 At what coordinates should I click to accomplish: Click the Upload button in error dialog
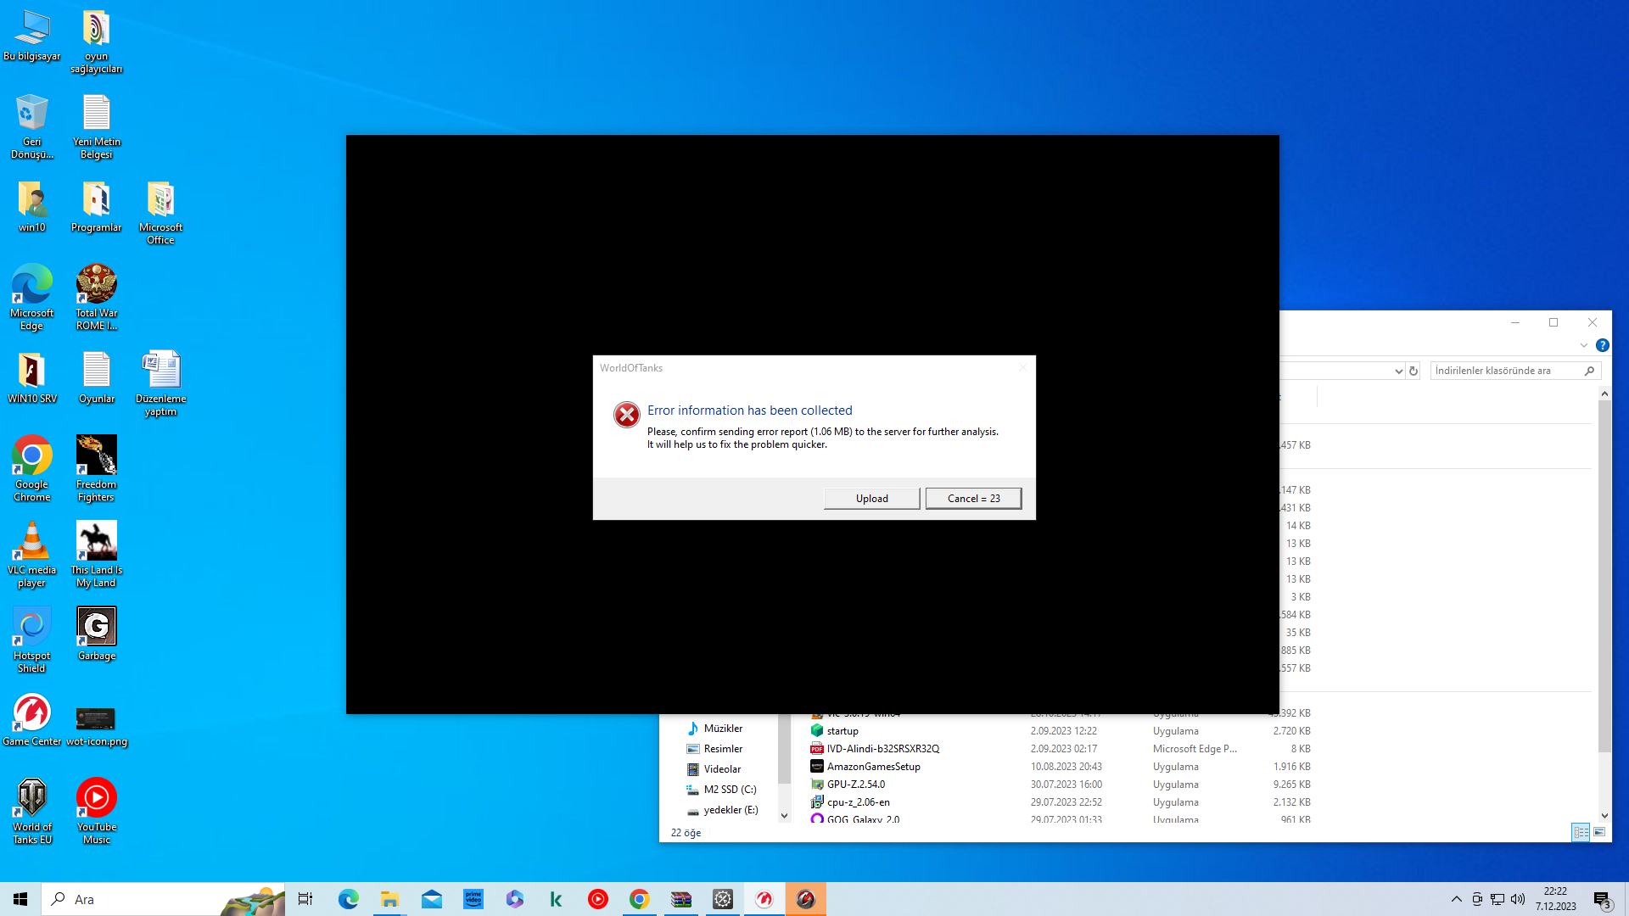coord(871,499)
